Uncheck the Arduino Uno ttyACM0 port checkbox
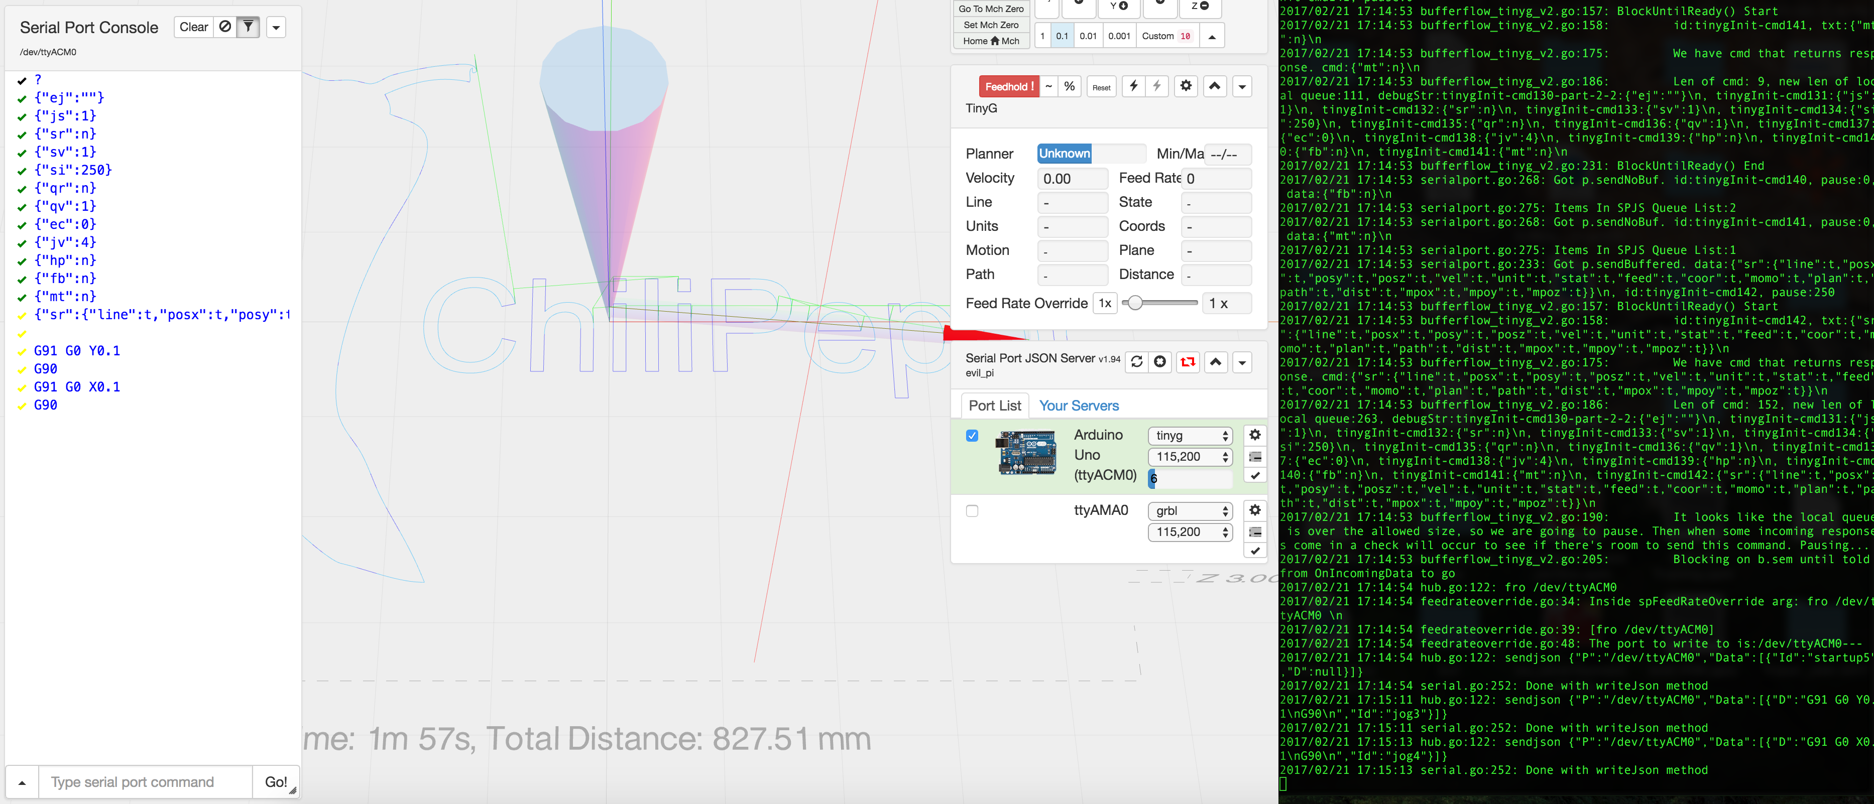 pyautogui.click(x=972, y=436)
